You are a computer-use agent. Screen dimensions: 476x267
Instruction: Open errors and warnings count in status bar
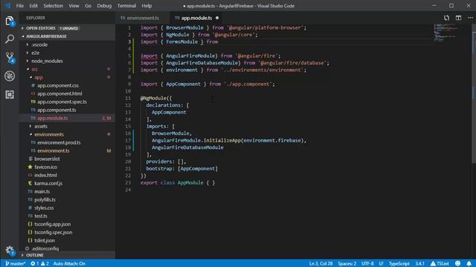pyautogui.click(x=39, y=264)
